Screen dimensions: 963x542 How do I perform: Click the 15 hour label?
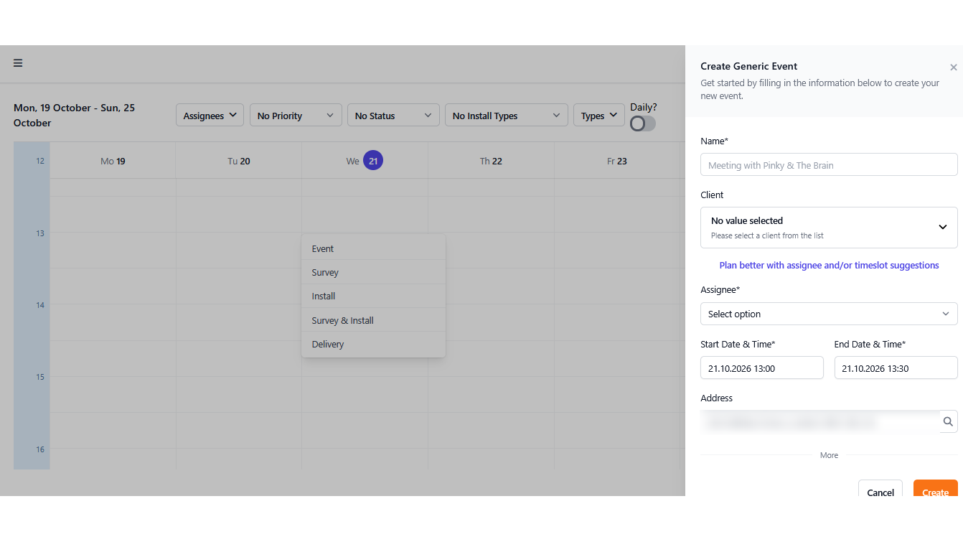40,377
